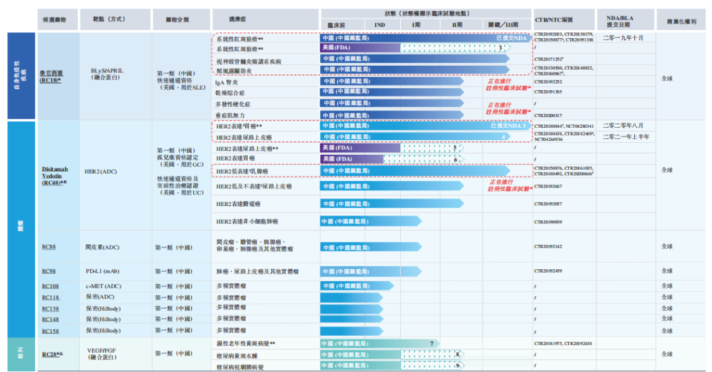Open the RC28 candidate link
The width and height of the screenshot is (712, 372).
pos(52,354)
